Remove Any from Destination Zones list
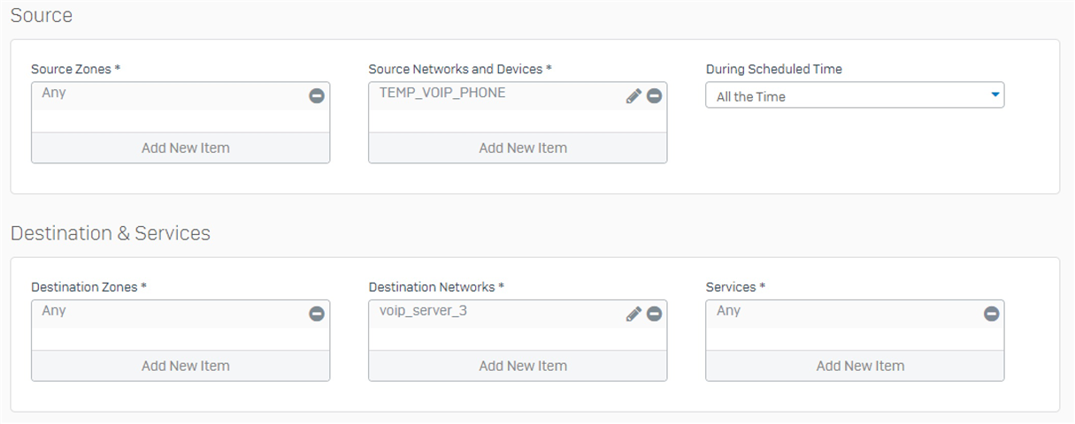This screenshot has height=424, width=1075. point(317,314)
